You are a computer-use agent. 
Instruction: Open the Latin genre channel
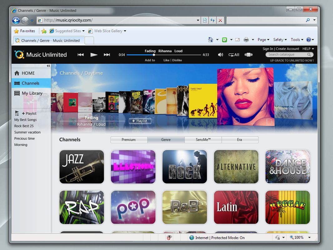point(236,207)
